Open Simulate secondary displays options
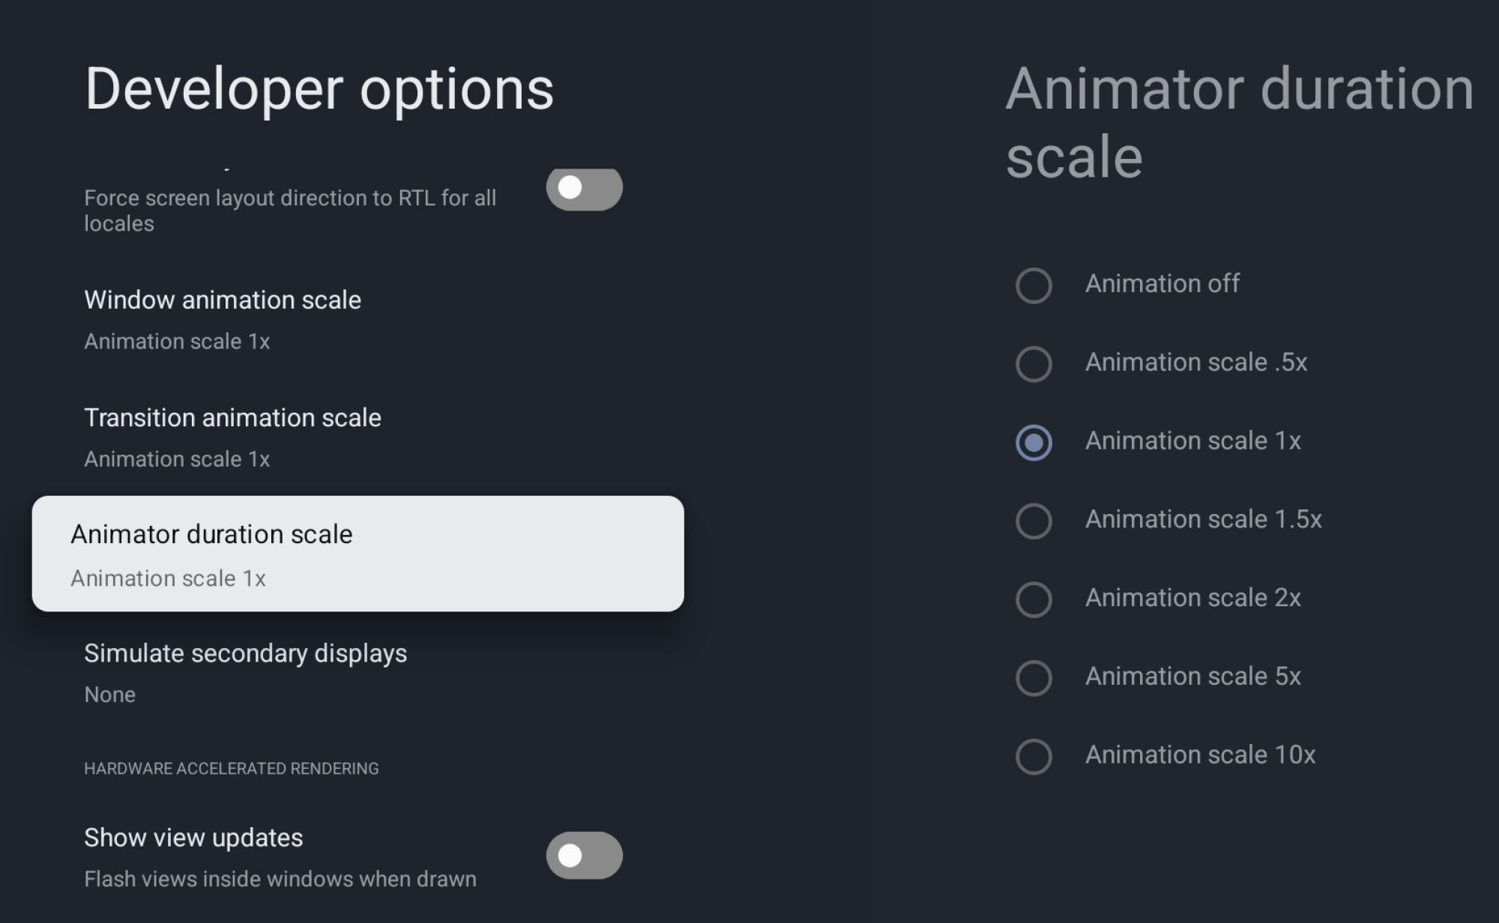Viewport: 1499px width, 923px height. point(246,653)
